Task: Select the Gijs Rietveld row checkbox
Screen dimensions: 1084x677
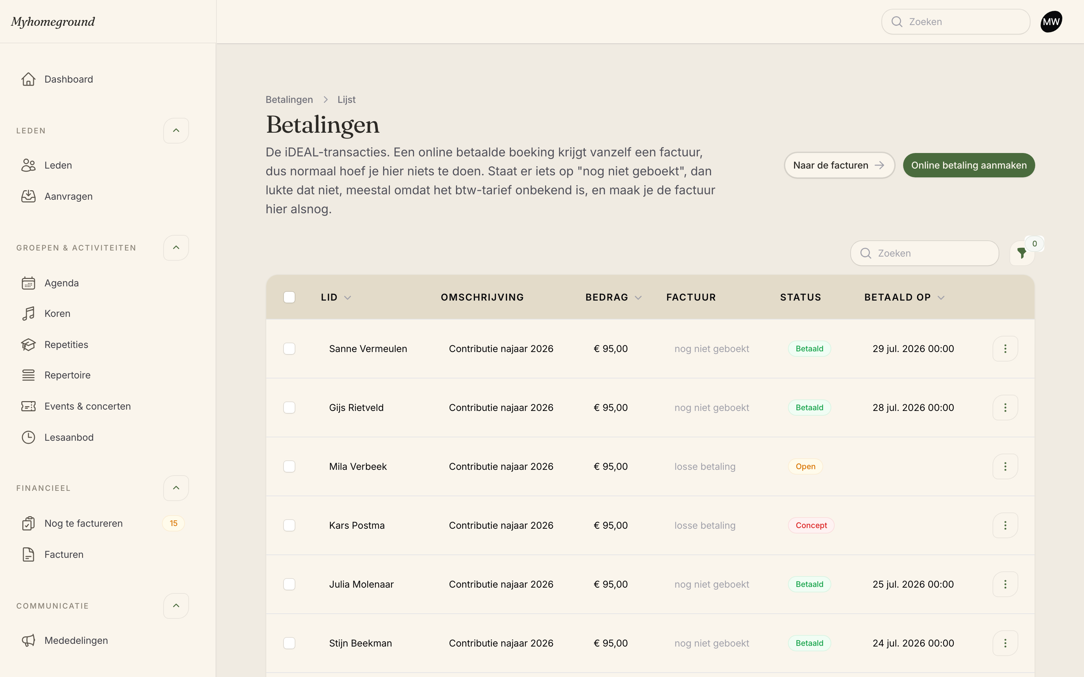Action: pyautogui.click(x=289, y=408)
